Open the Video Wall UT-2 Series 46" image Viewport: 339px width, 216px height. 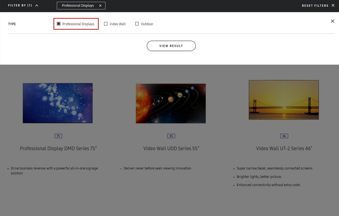pos(283,100)
